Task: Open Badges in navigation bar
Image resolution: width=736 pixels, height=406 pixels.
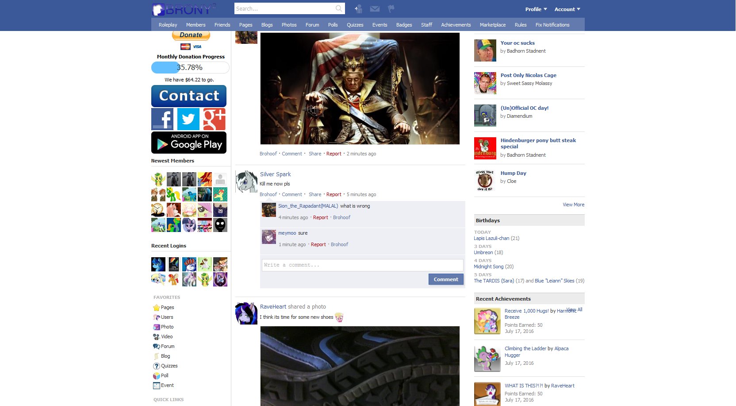Action: tap(404, 25)
